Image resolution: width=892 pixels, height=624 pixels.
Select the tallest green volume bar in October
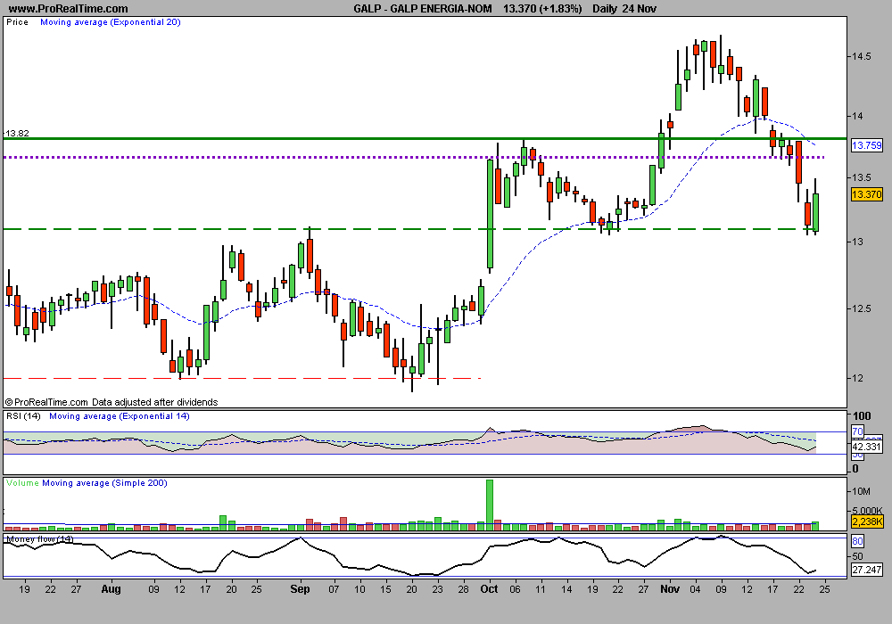click(489, 505)
